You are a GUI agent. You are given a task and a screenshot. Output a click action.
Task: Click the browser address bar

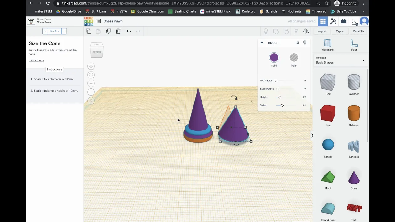click(186, 3)
